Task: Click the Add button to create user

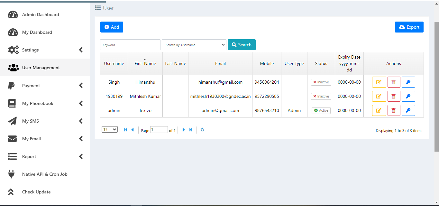Action: click(x=112, y=27)
